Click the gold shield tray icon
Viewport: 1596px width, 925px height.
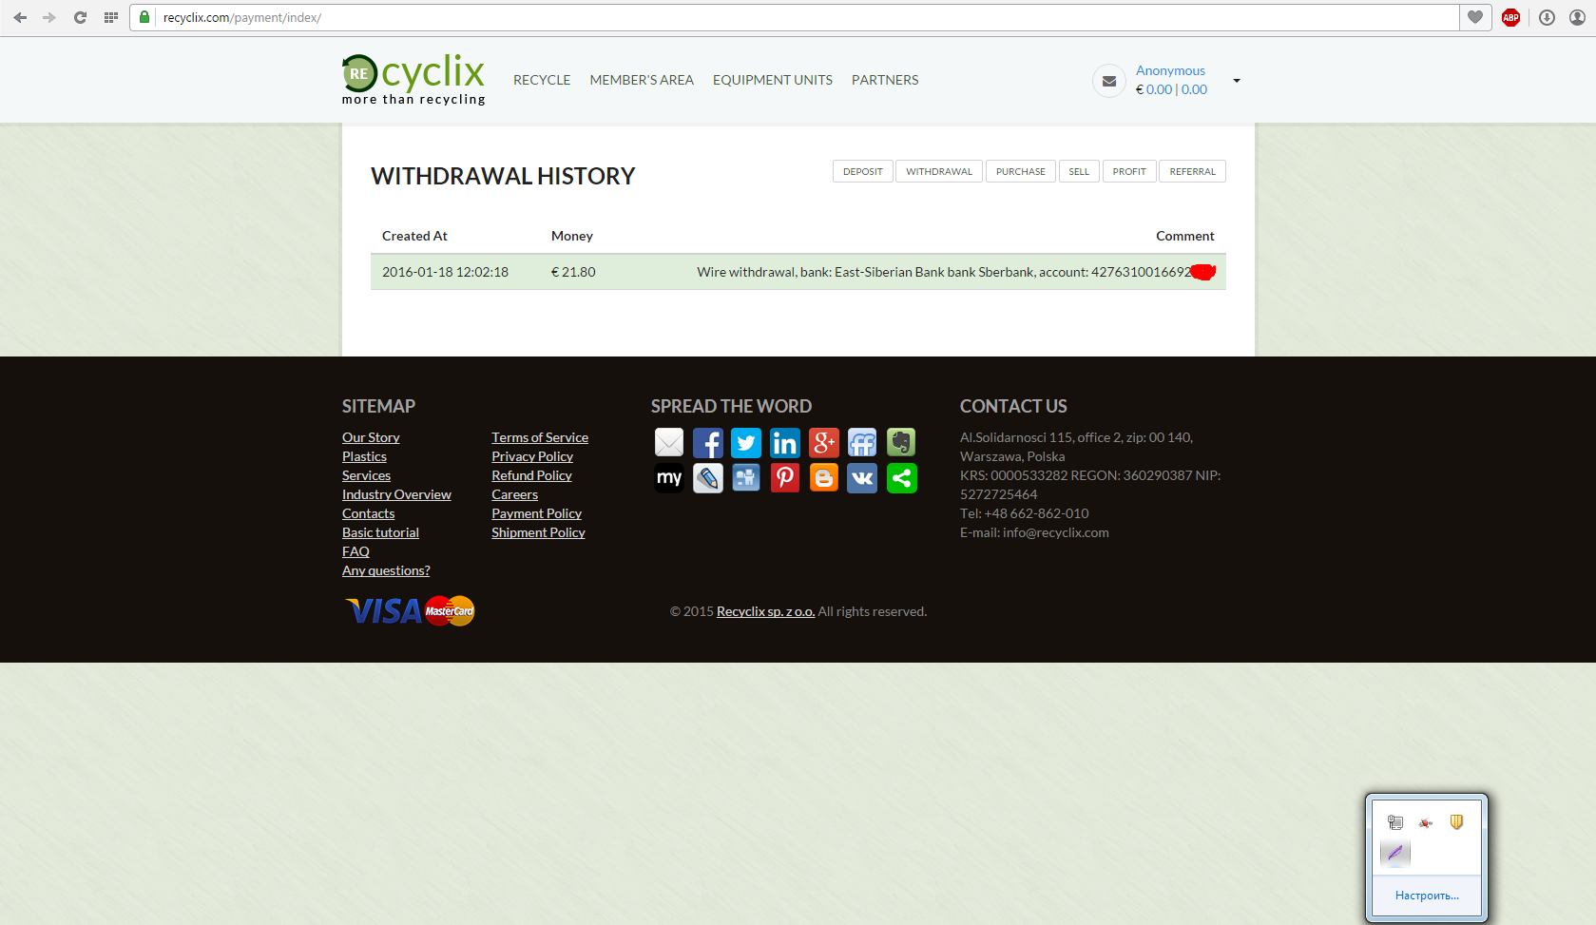tap(1456, 822)
